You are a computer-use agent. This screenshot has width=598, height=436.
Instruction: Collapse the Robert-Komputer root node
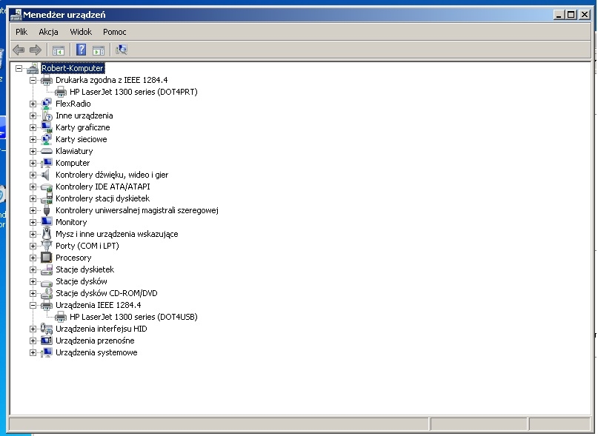point(19,68)
